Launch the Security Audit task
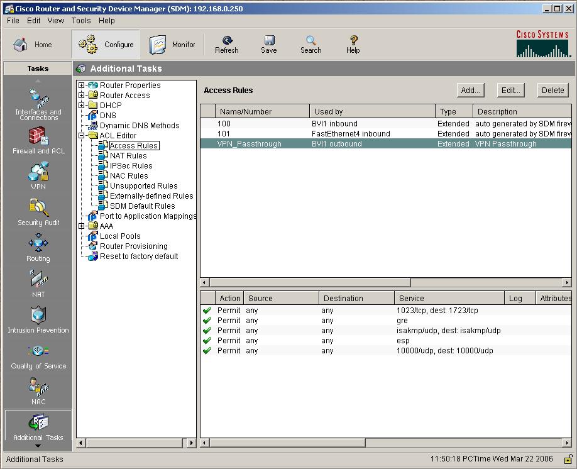 (38, 212)
